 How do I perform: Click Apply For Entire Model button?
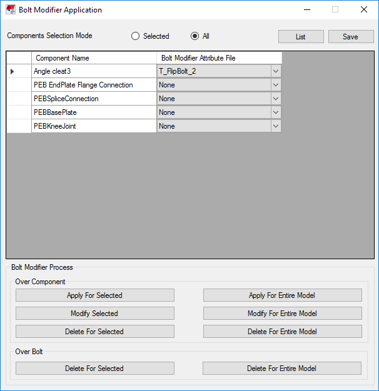pos(283,295)
